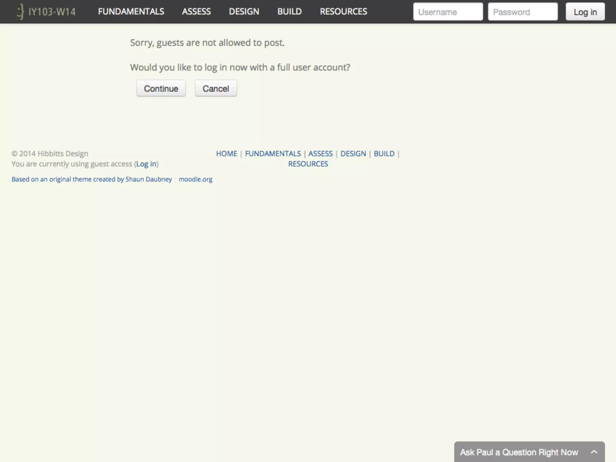Expand the Ask Paul chat chevron
The image size is (616, 462).
point(594,452)
